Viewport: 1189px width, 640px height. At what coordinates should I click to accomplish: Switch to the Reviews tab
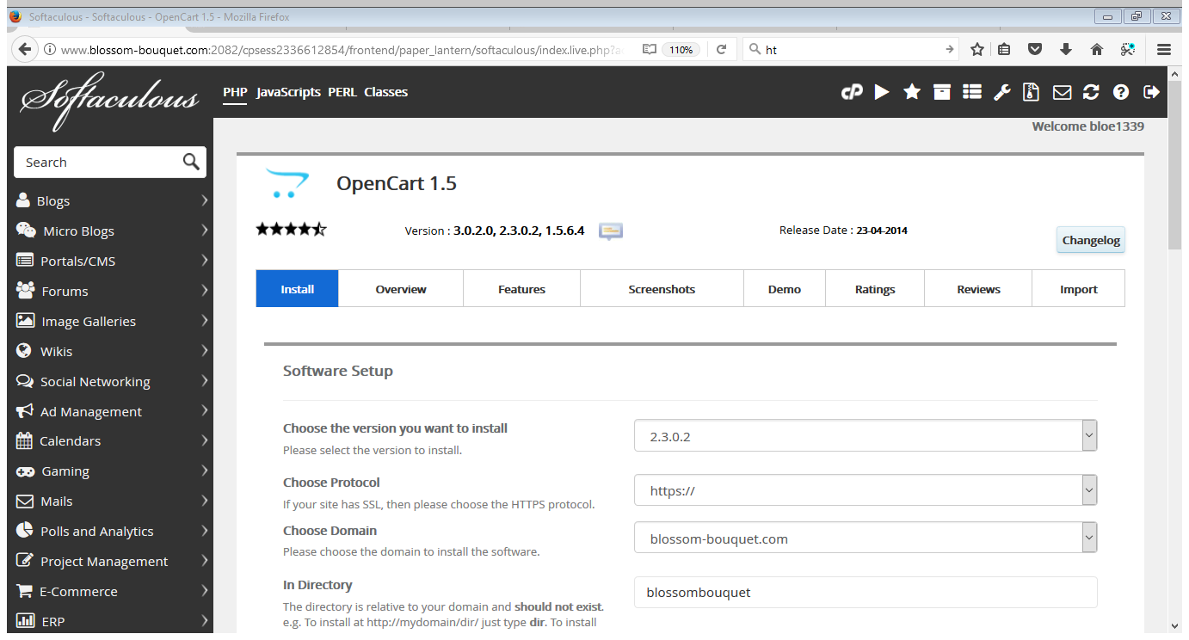pos(978,289)
